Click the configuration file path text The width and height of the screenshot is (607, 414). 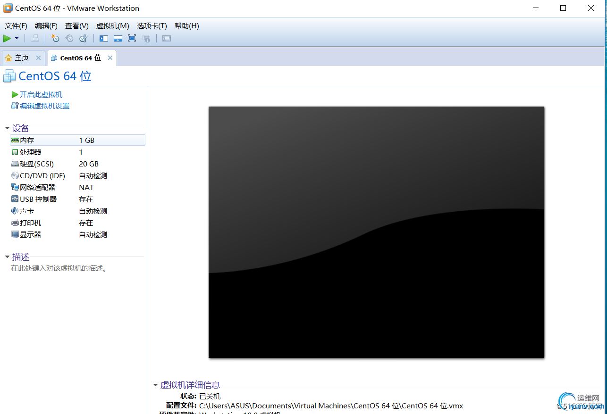tap(331, 406)
